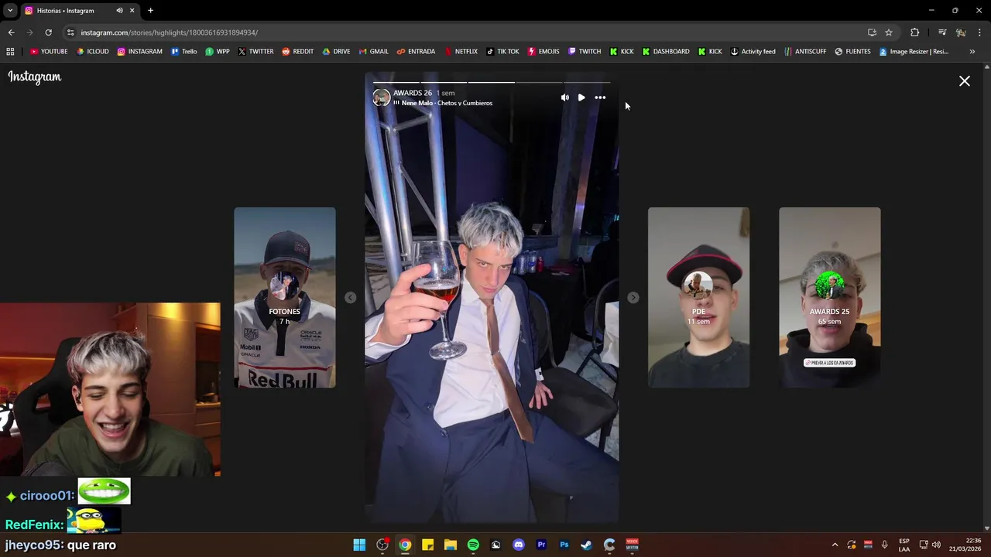Open the Trello bookmark
This screenshot has height=557, width=991.
tap(184, 51)
